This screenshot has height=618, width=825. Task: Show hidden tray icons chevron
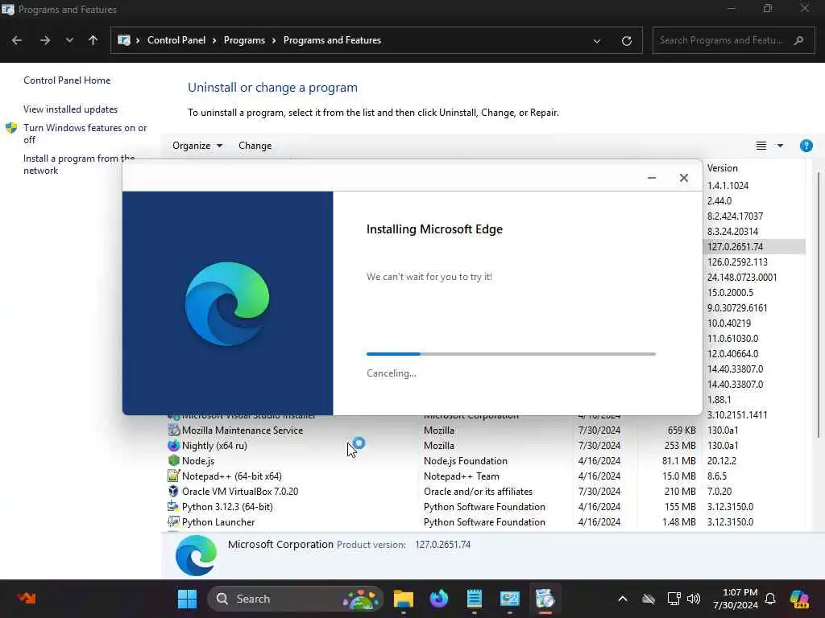tap(623, 599)
